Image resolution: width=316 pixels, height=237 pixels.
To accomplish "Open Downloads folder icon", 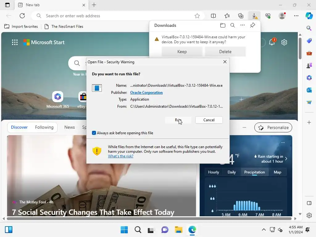I will coord(223,25).
